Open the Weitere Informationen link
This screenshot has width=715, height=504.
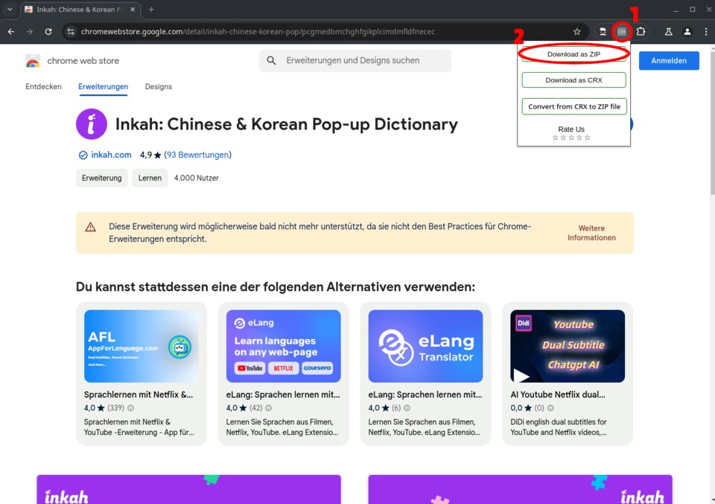coord(591,233)
